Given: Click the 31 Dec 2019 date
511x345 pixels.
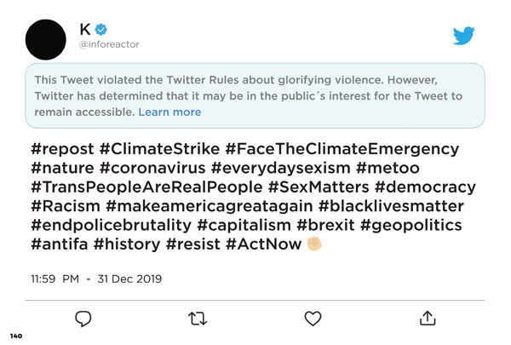Looking at the screenshot, I should pyautogui.click(x=129, y=279).
